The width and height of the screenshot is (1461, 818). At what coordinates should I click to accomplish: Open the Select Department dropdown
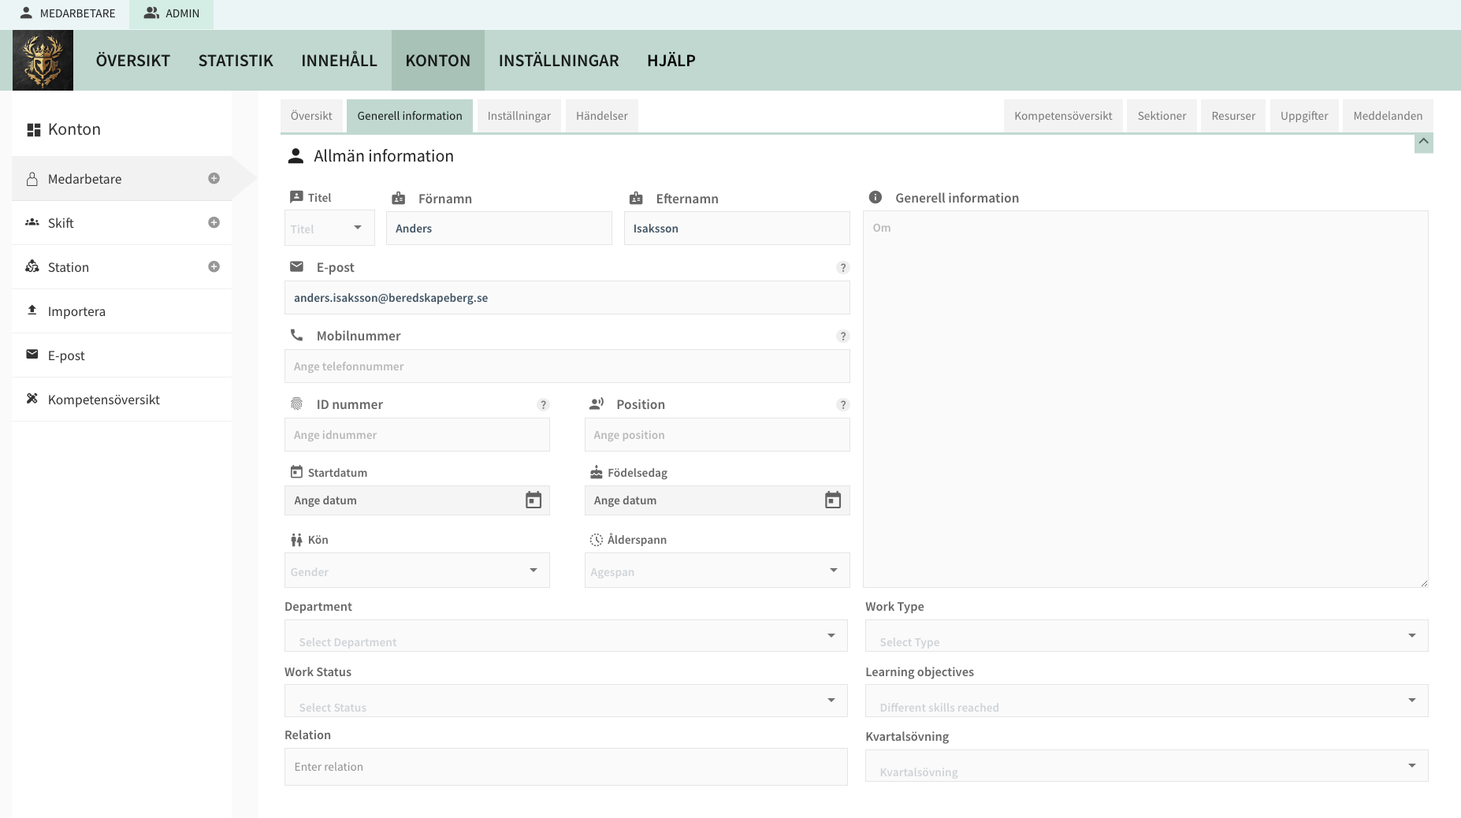pyautogui.click(x=565, y=636)
